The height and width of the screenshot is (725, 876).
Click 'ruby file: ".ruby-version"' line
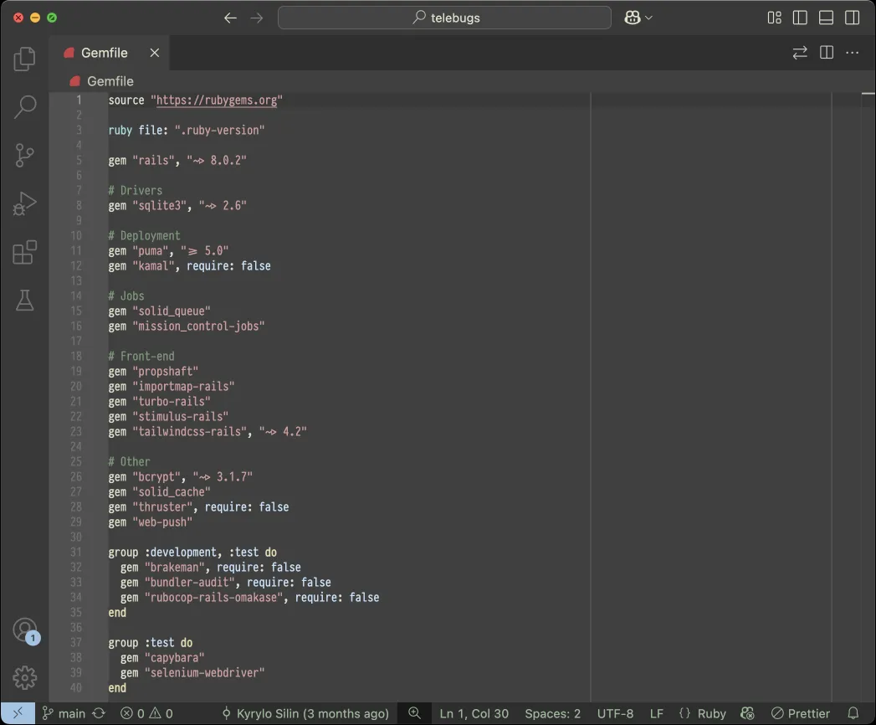186,131
